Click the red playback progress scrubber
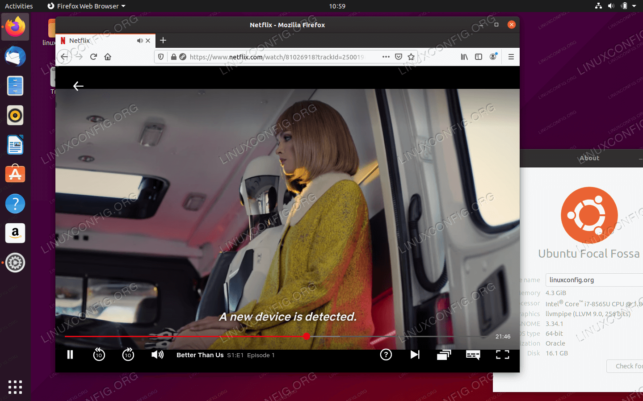This screenshot has height=401, width=643. coord(306,336)
